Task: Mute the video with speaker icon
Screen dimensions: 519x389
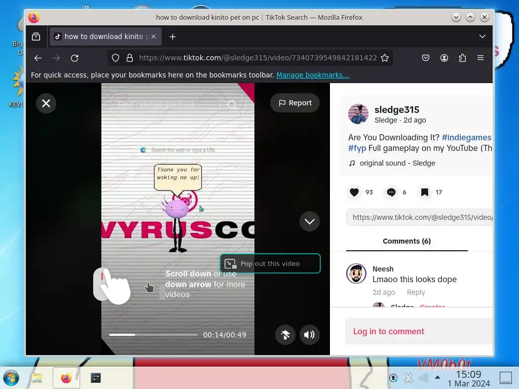Action: (x=310, y=335)
